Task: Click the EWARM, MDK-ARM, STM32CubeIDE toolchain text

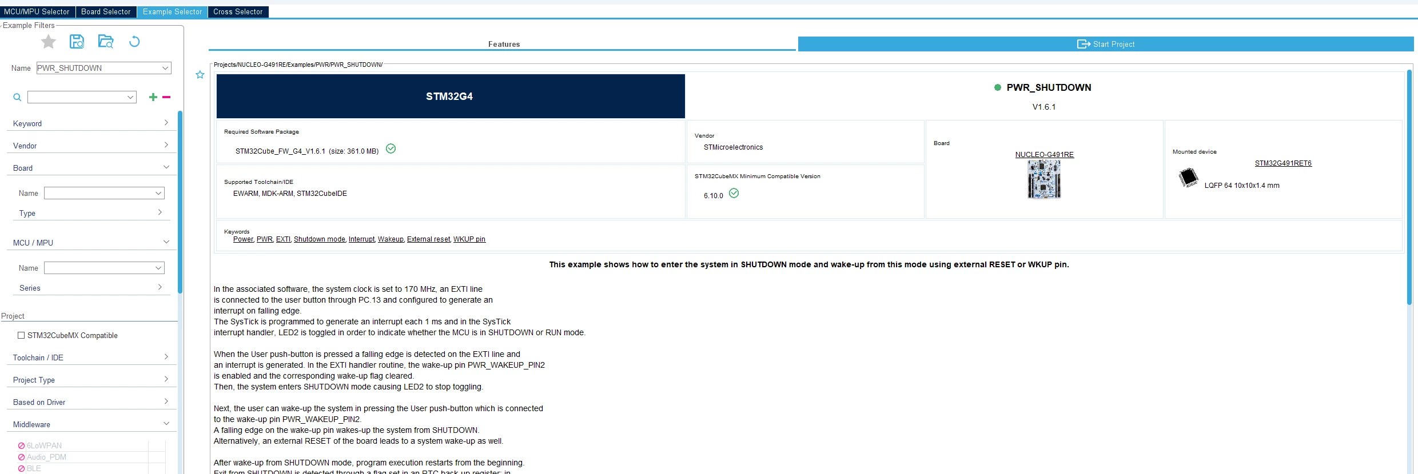Action: coord(290,194)
